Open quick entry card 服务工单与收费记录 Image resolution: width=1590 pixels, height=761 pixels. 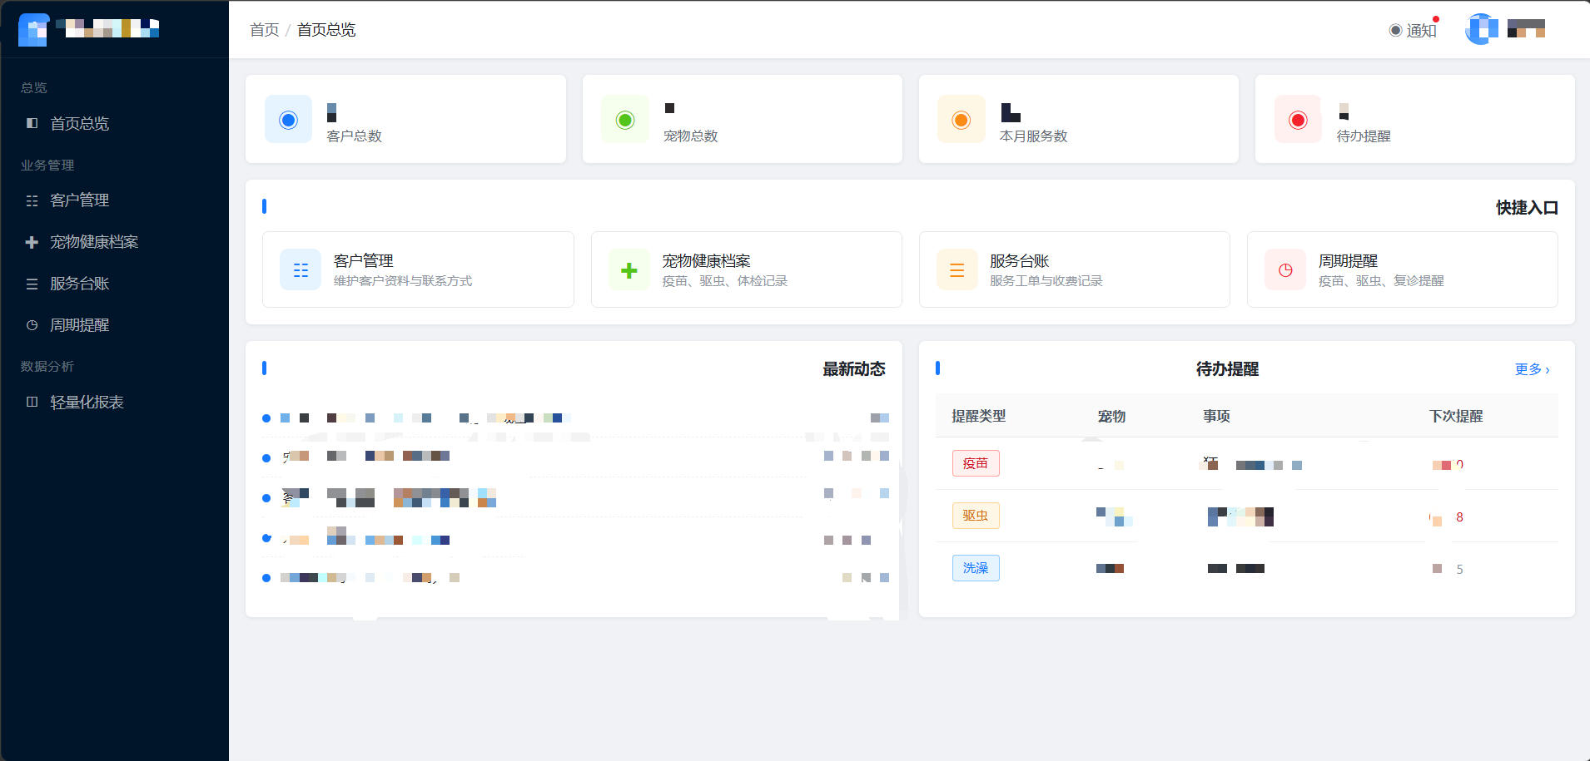[x=1075, y=269]
